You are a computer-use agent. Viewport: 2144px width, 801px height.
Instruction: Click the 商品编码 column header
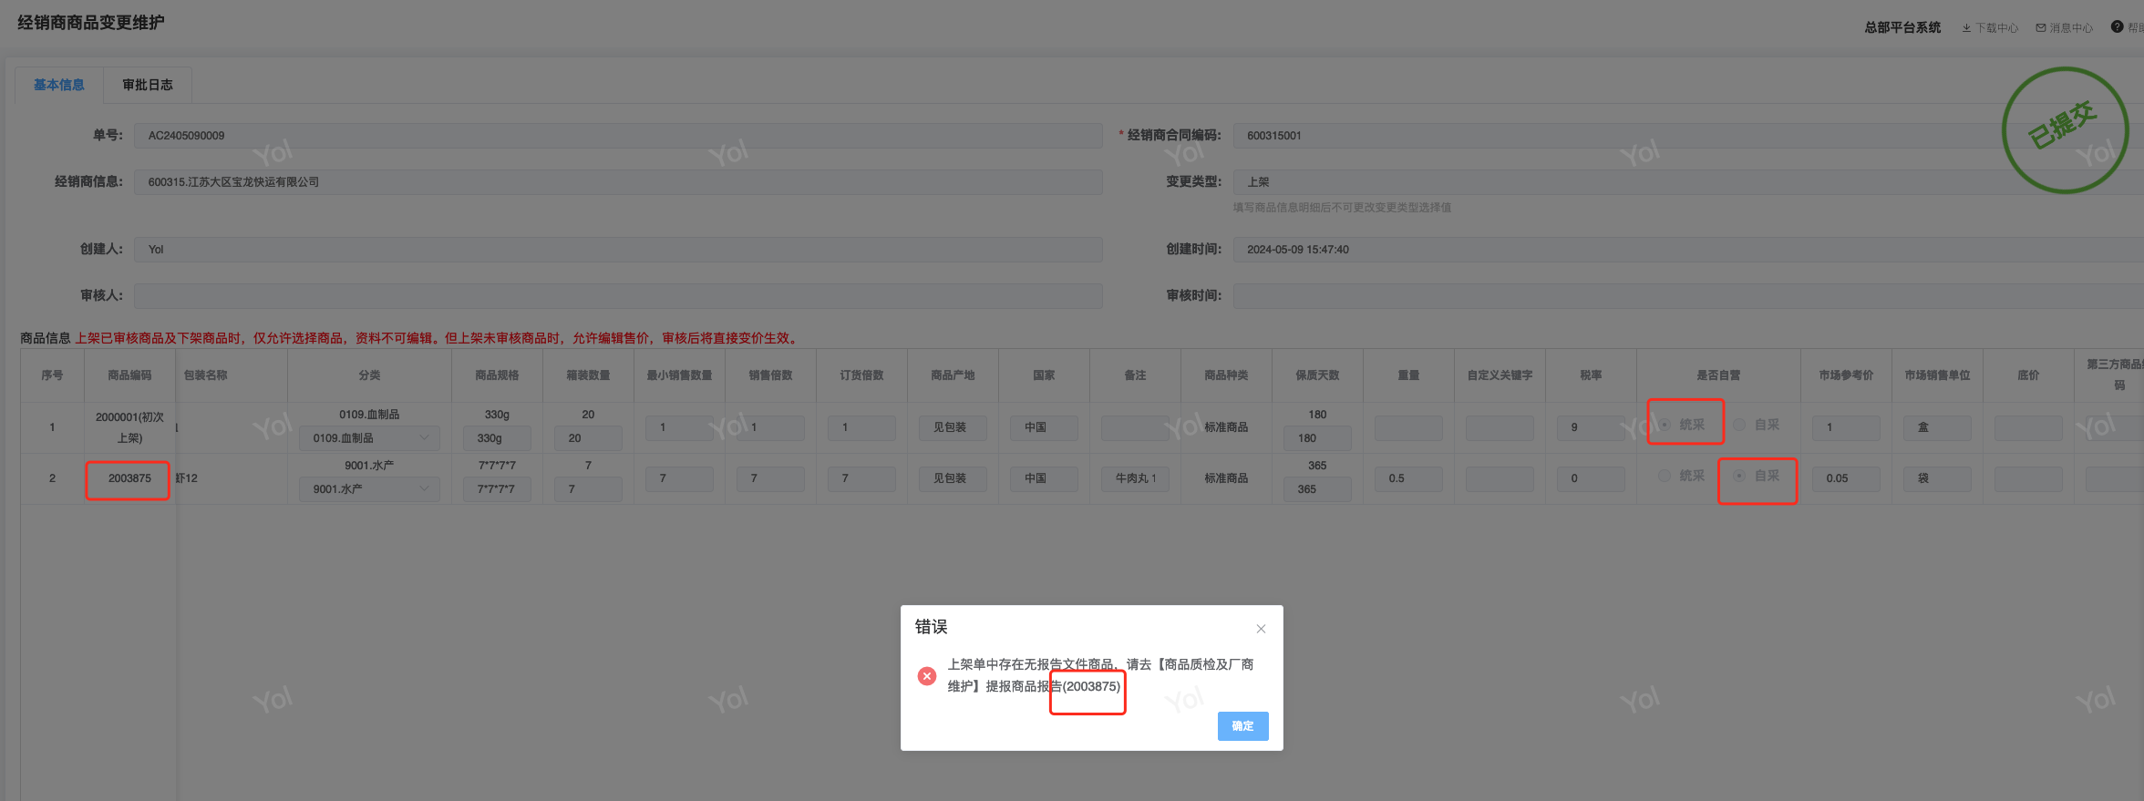[129, 375]
